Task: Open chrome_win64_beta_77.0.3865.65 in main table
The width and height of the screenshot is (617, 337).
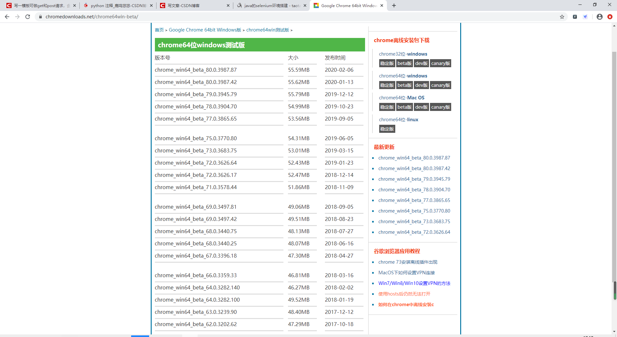Action: (x=196, y=119)
